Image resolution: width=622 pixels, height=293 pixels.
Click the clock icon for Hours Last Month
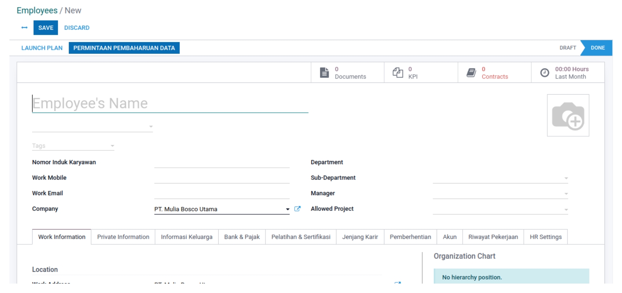pos(545,73)
